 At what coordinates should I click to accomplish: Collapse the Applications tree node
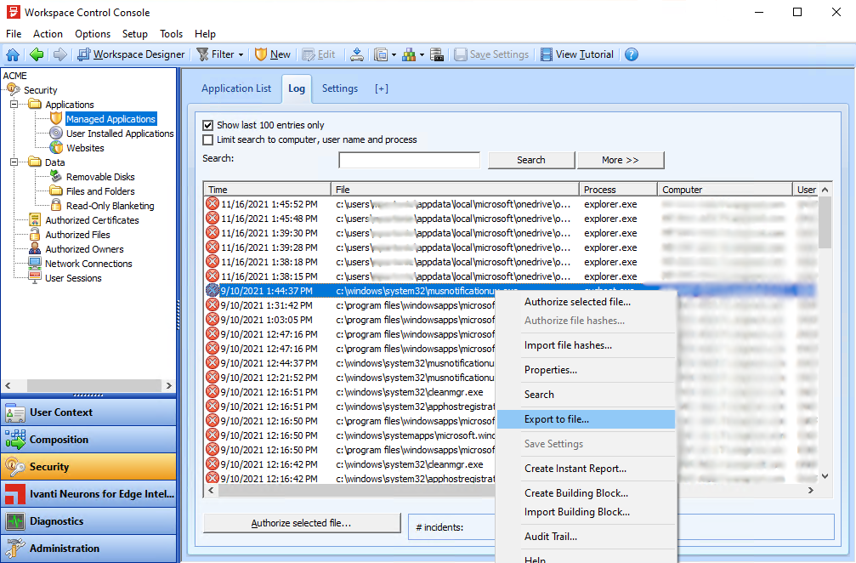point(14,105)
